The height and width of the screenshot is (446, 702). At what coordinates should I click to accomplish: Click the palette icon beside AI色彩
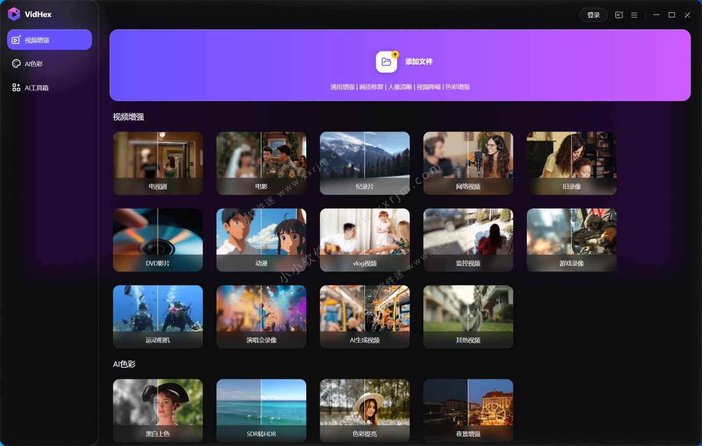click(16, 64)
